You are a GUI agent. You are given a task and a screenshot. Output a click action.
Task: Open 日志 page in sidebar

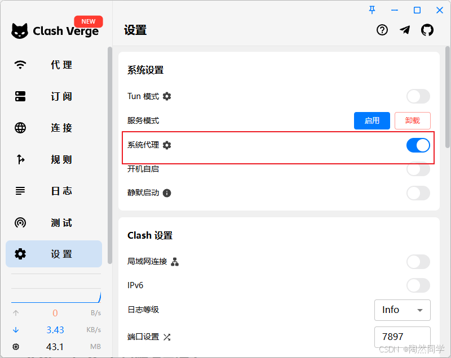tap(54, 191)
